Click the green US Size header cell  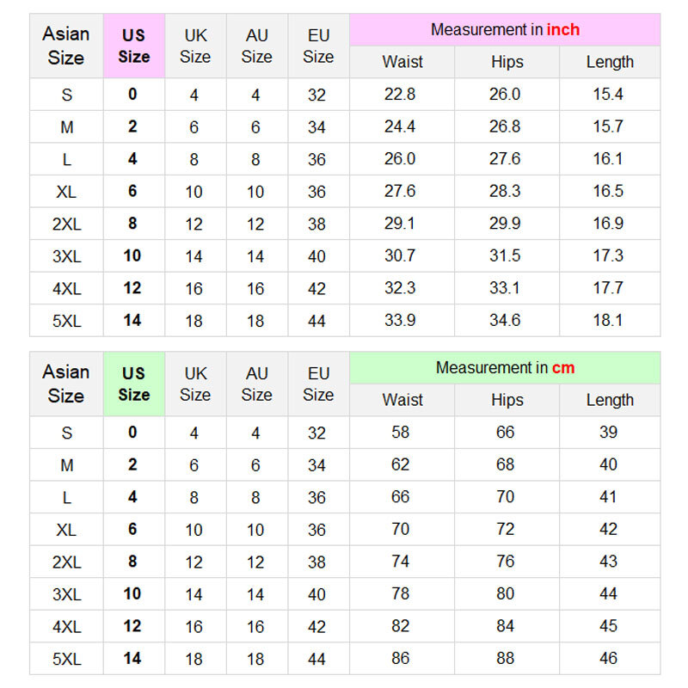click(134, 384)
